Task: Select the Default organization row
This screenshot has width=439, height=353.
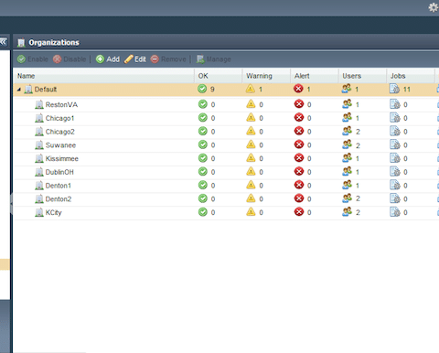Action: click(226, 90)
